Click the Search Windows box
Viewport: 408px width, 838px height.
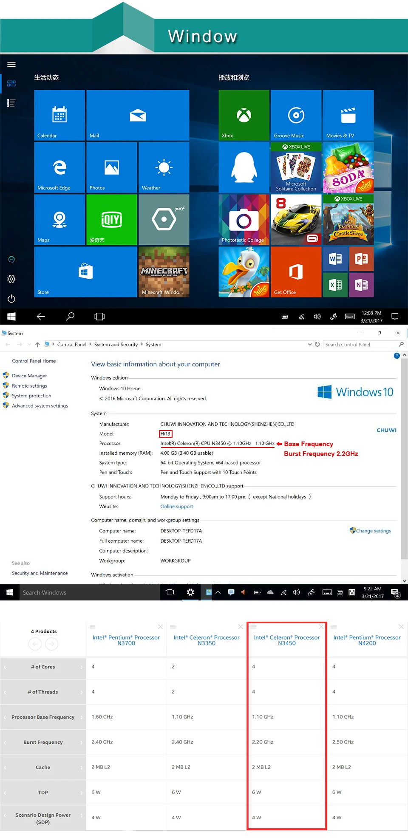(89, 592)
